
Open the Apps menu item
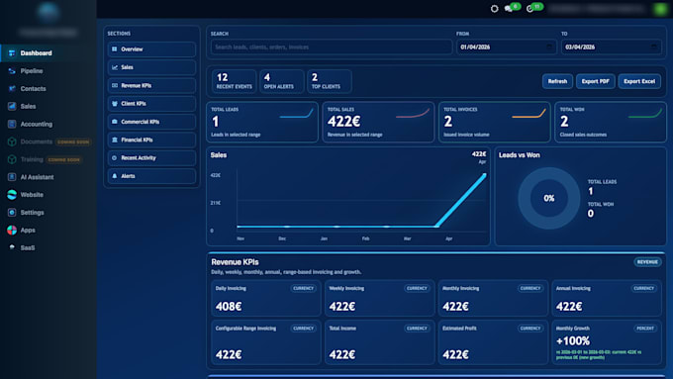click(x=48, y=230)
